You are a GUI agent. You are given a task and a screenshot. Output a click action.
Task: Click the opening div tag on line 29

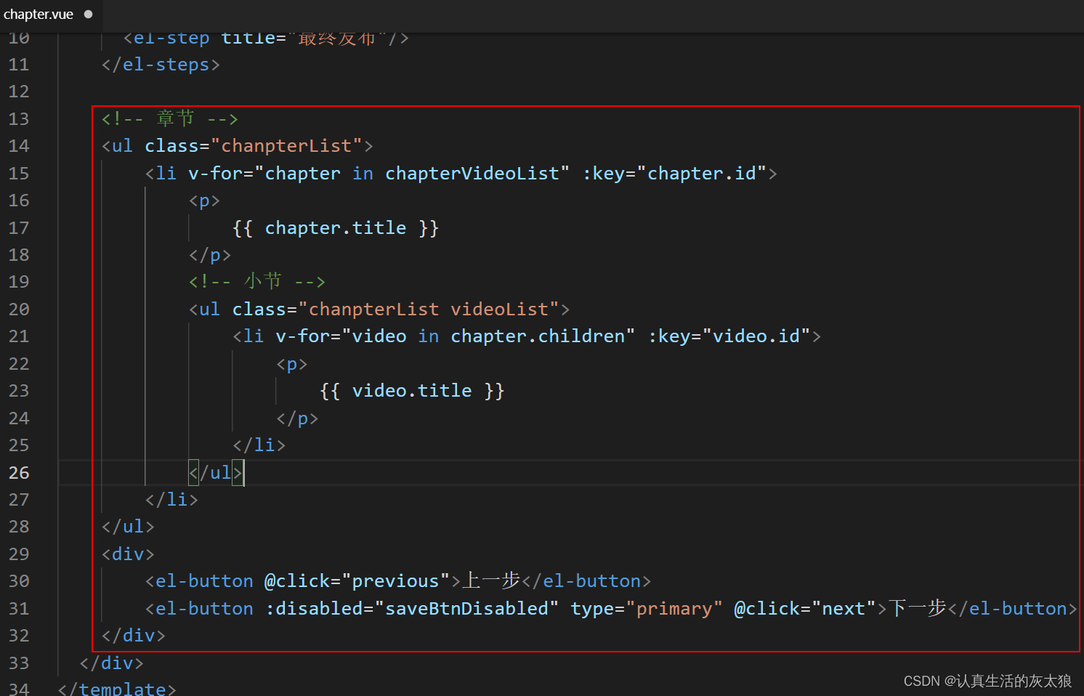click(128, 554)
